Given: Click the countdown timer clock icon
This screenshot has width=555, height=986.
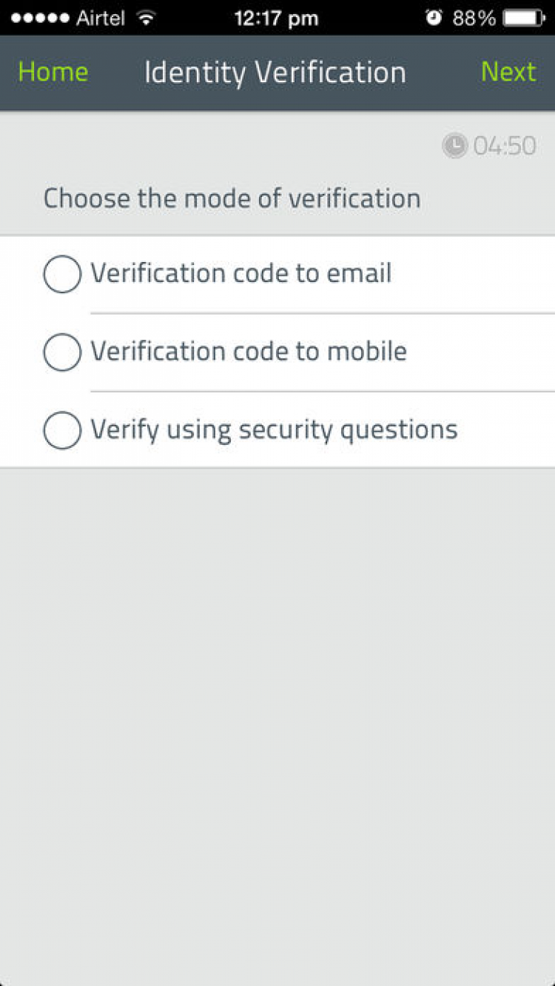Looking at the screenshot, I should [x=454, y=146].
